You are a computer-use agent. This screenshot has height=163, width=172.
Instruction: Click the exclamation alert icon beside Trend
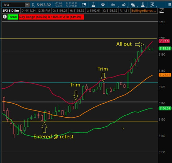coord(5,17)
